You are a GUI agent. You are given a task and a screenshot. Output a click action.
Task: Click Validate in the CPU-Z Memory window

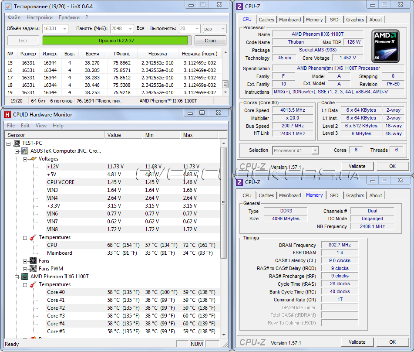point(357,342)
